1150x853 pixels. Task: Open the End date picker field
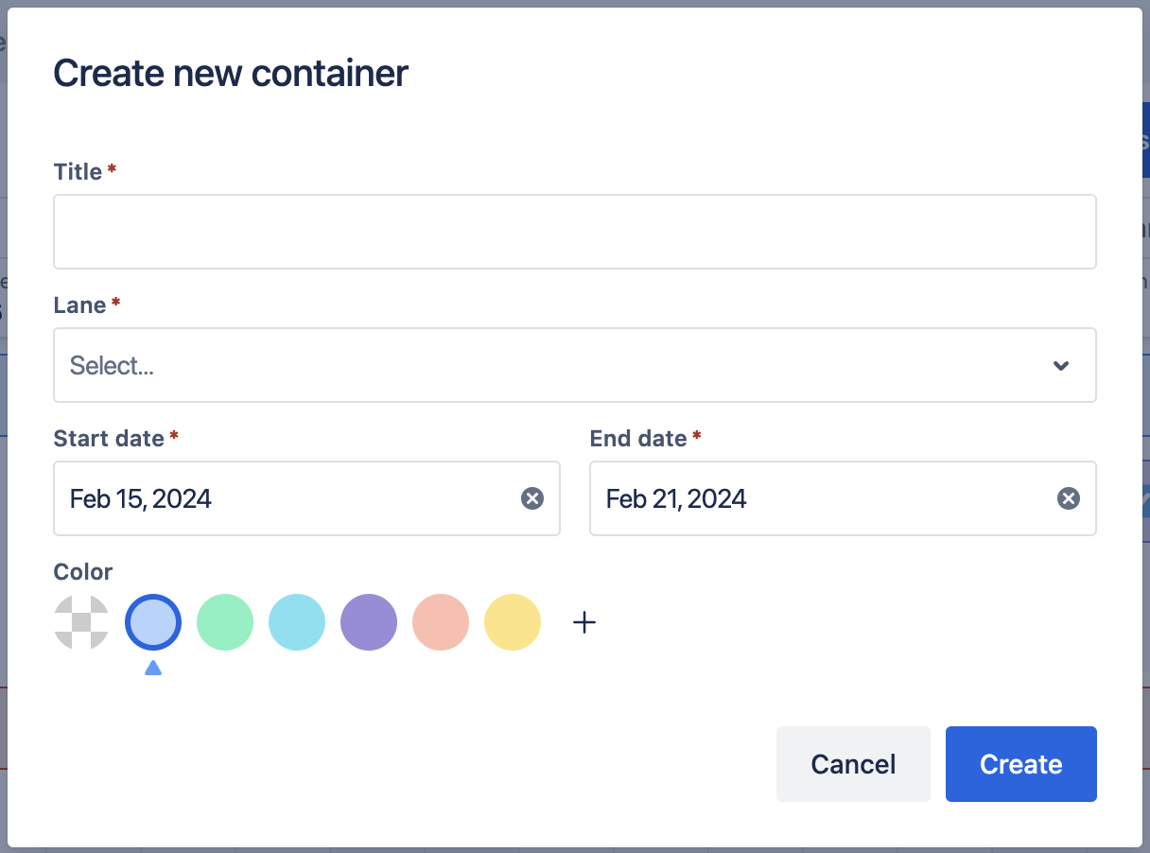tap(823, 498)
